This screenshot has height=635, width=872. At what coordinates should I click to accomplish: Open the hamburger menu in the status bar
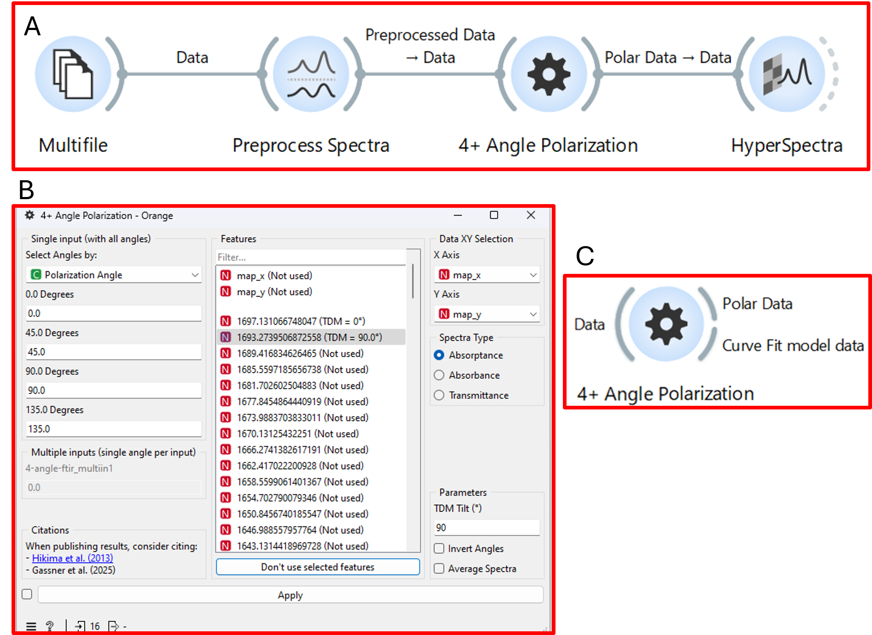tap(31, 626)
